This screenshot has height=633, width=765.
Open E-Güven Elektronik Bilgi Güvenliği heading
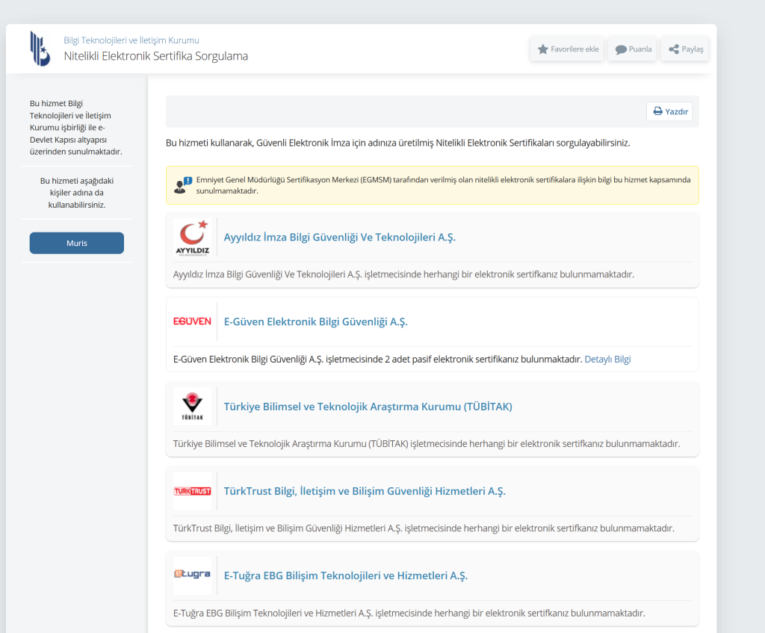(315, 322)
